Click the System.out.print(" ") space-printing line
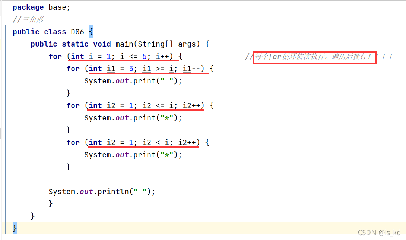406x240 pixels. (x=133, y=81)
